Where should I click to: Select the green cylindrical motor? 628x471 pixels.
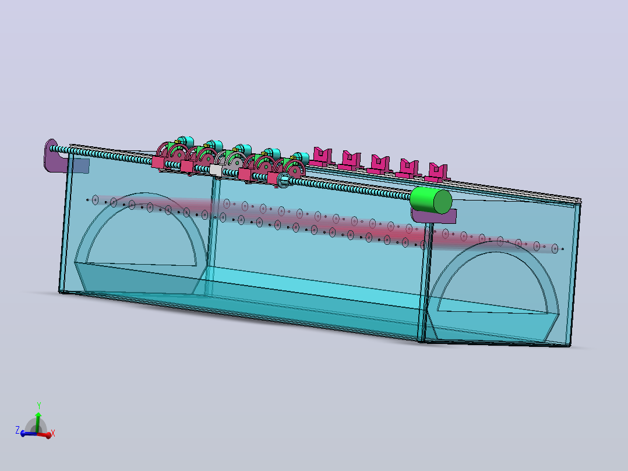[x=431, y=201]
